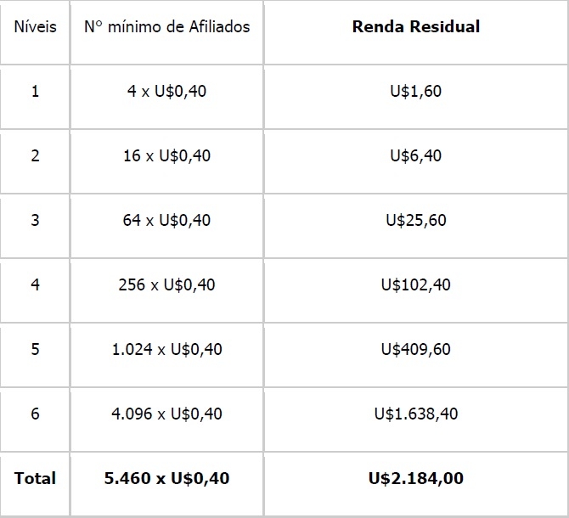Click level 2 number cell
This screenshot has height=518, width=569.
tap(35, 155)
